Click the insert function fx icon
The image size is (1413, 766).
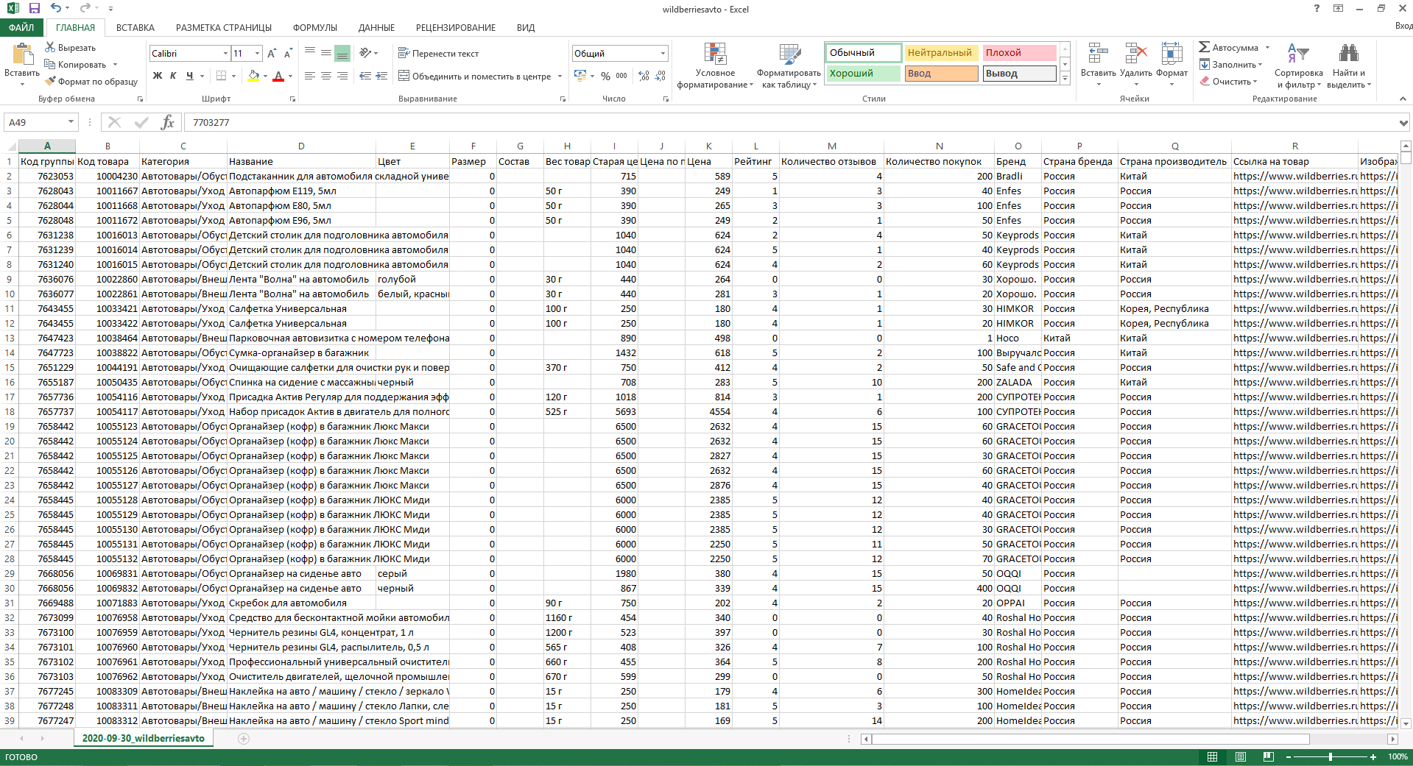tap(168, 122)
